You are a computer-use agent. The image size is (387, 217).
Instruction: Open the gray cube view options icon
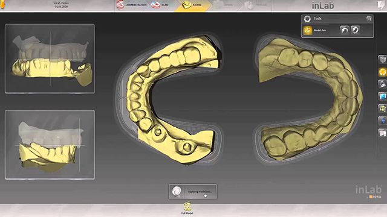(382, 59)
